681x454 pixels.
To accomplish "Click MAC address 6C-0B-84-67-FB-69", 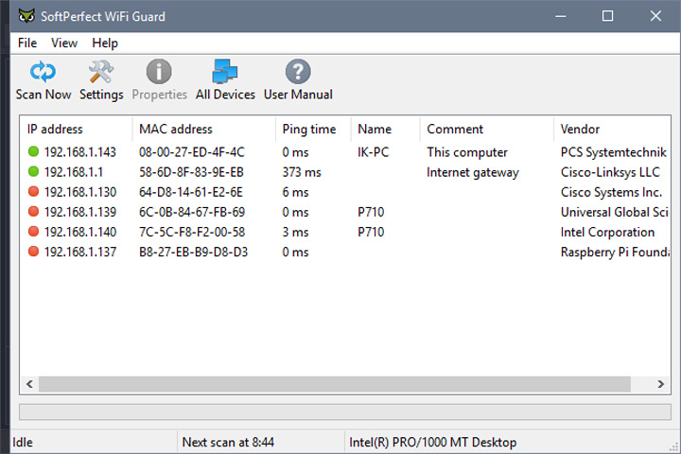I will pyautogui.click(x=191, y=212).
